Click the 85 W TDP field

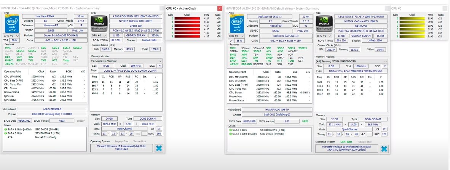tap(240, 40)
